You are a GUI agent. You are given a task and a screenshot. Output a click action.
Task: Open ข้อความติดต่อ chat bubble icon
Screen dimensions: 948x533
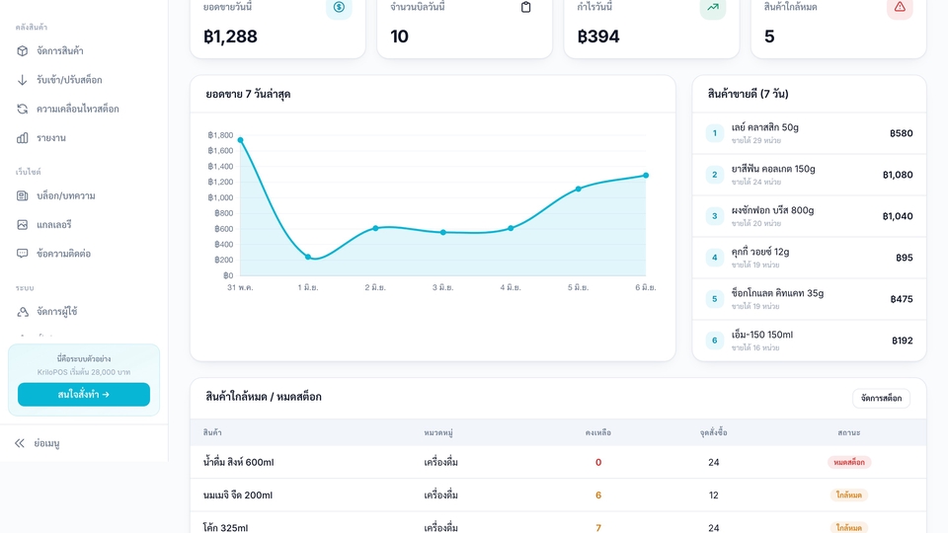click(x=23, y=254)
